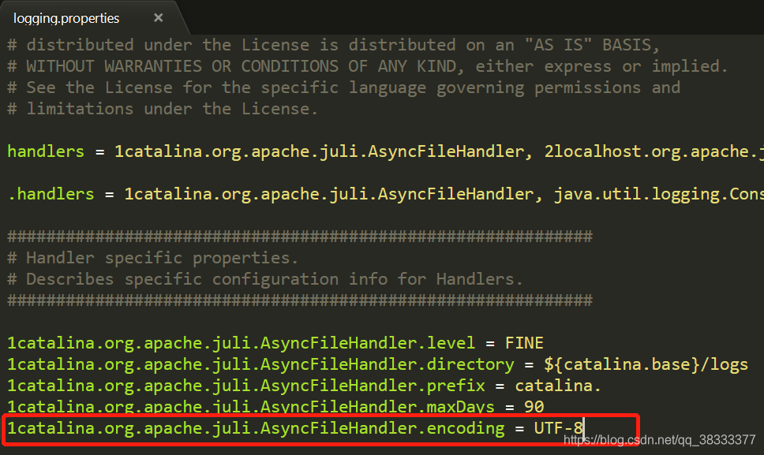Click the hash divider line below 'Describes specific'

[x=300, y=300]
